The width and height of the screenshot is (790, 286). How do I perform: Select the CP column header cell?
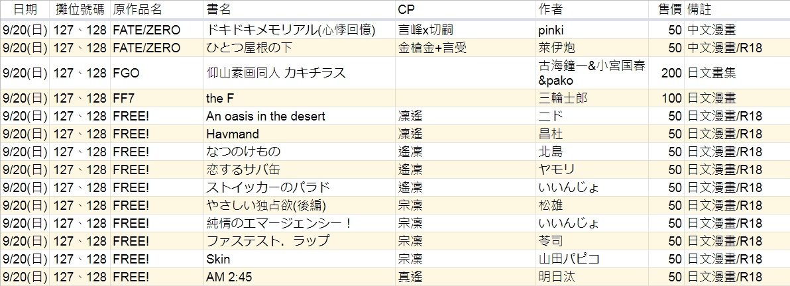[465, 9]
